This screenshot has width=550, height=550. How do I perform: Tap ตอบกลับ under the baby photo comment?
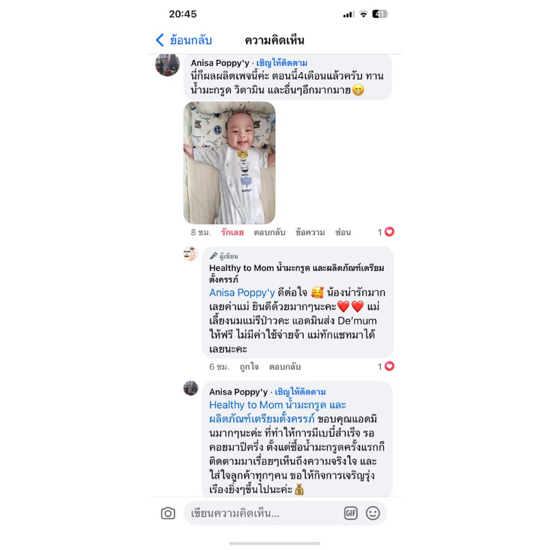tap(269, 232)
